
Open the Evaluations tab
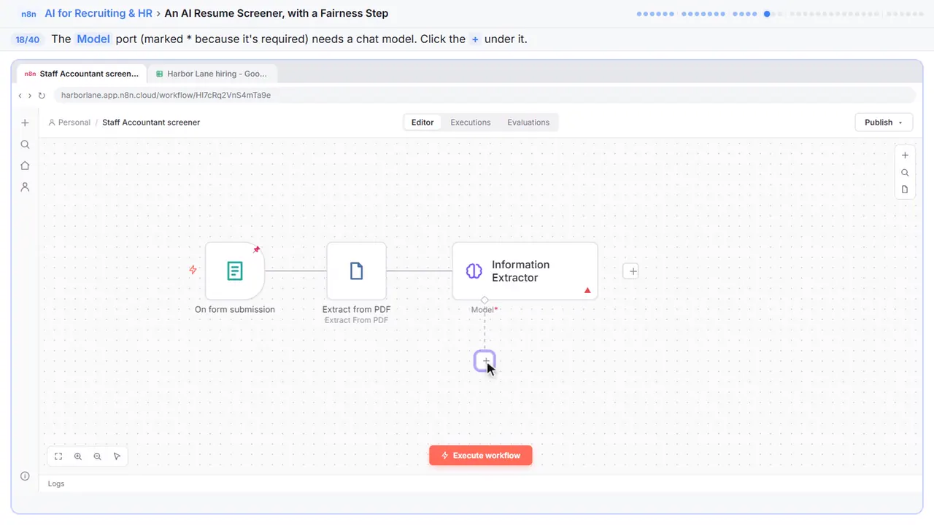point(528,122)
